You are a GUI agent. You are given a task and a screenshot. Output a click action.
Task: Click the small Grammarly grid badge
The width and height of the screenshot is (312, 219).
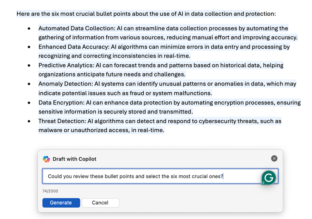click(263, 183)
